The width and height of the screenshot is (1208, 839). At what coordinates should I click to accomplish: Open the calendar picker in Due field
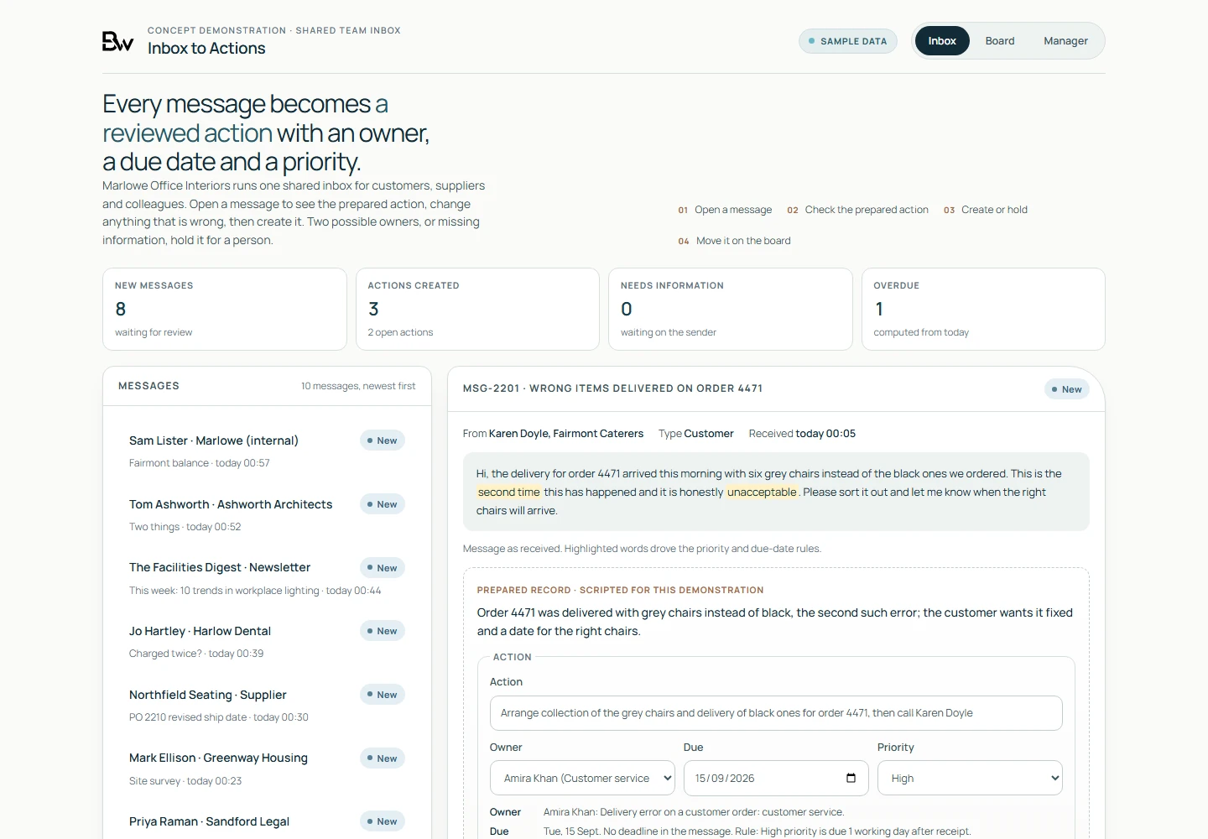[x=851, y=779]
